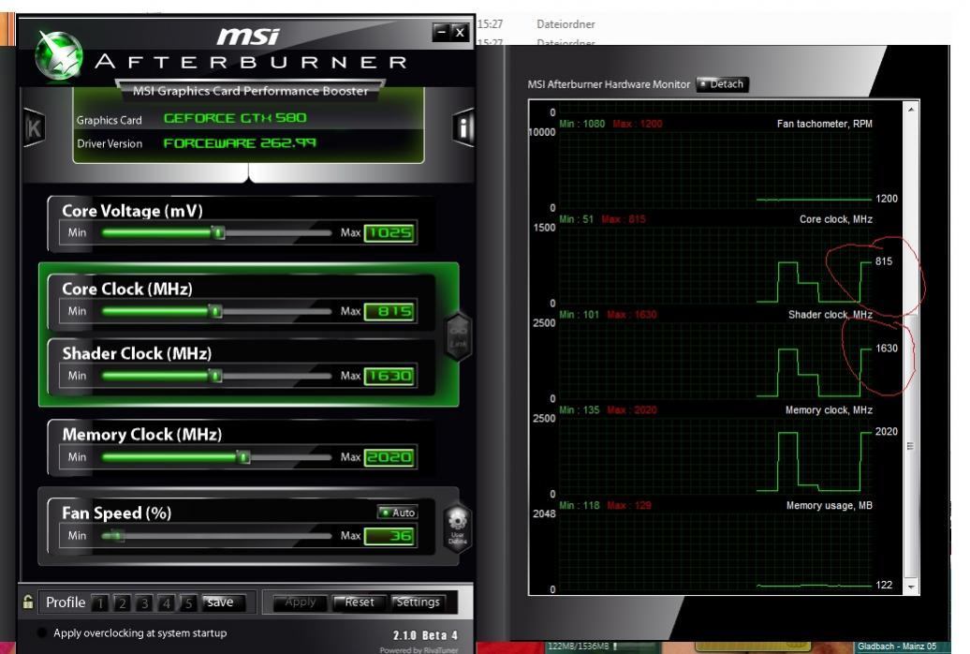
Task: Close the Afterburner window
Action: coord(460,32)
